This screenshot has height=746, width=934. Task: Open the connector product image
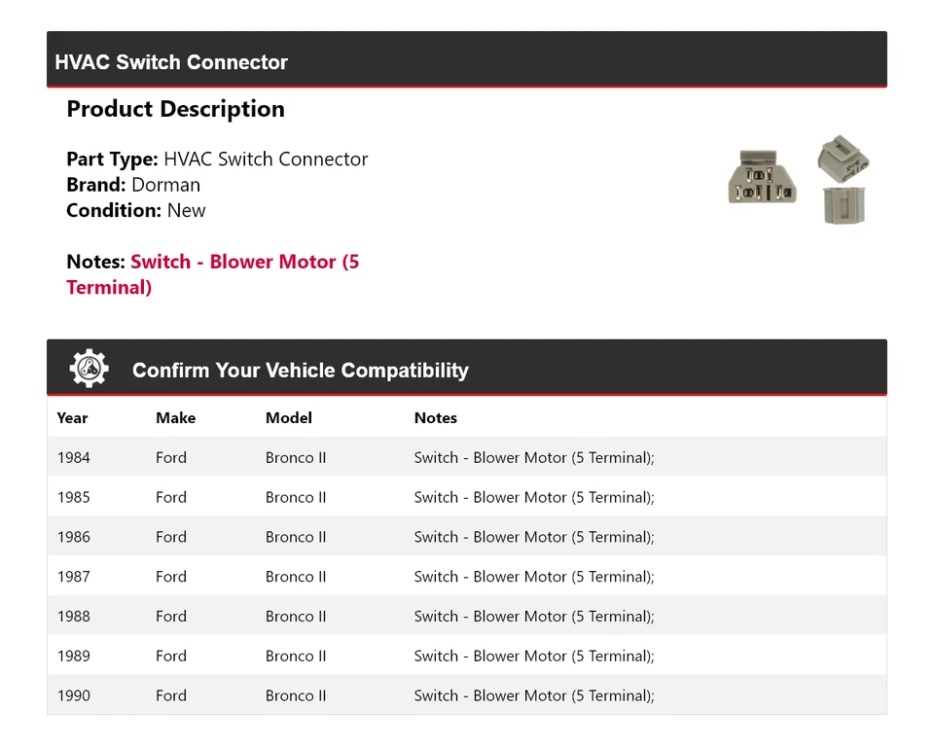pos(799,180)
